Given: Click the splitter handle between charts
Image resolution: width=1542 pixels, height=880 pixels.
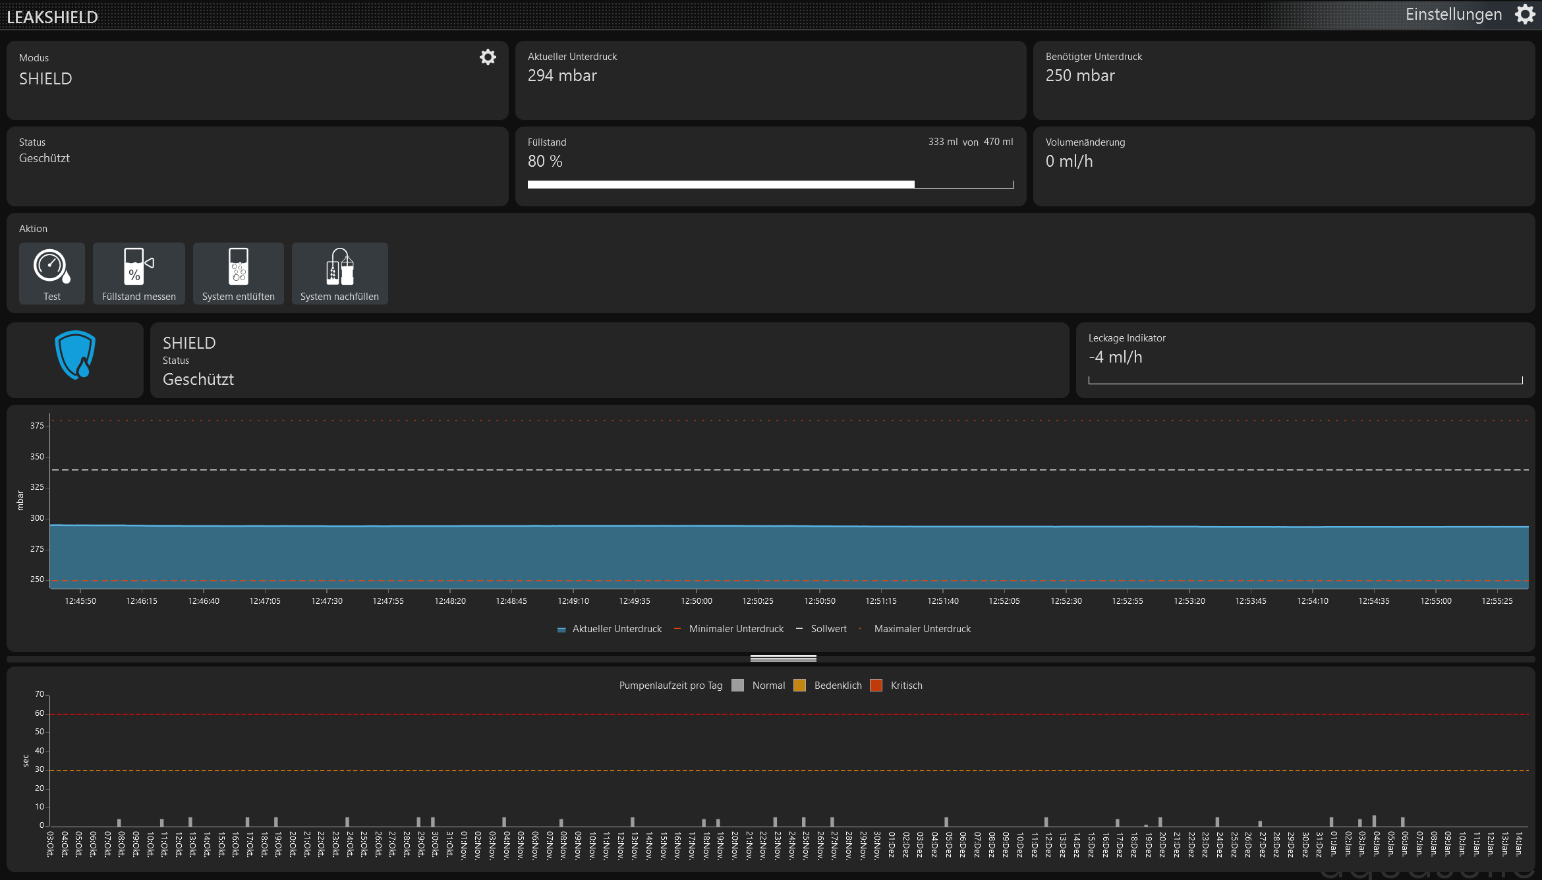Looking at the screenshot, I should pos(783,659).
